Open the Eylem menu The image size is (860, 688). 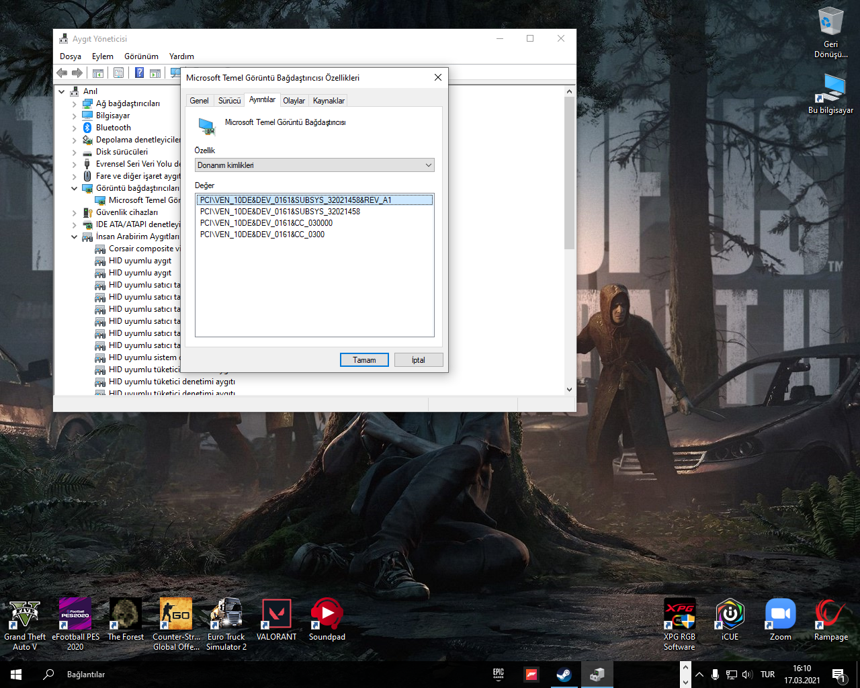tap(103, 56)
